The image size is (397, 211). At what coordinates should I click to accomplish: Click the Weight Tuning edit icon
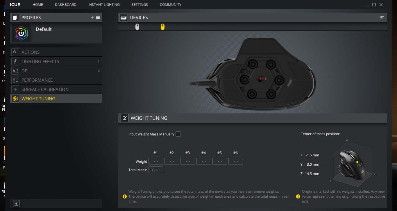[125, 118]
